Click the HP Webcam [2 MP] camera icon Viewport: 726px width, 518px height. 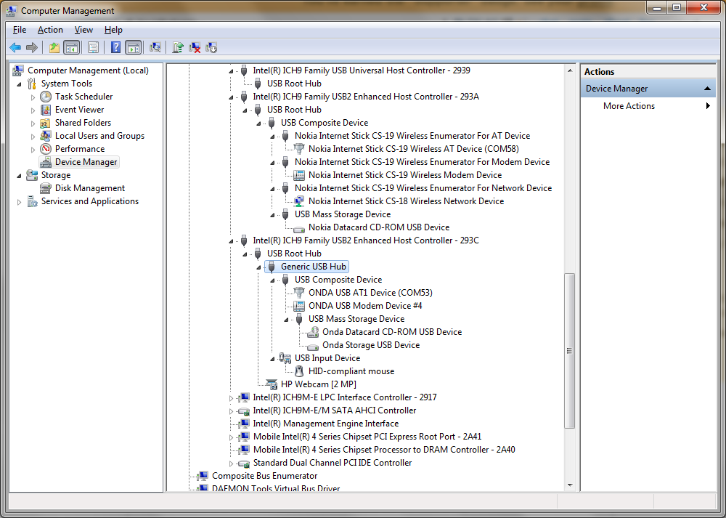(x=272, y=384)
